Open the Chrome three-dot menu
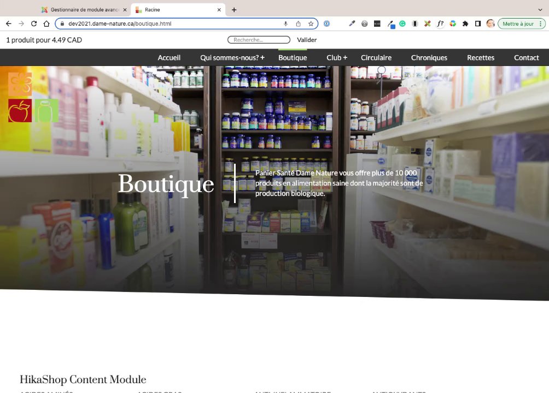 541,24
